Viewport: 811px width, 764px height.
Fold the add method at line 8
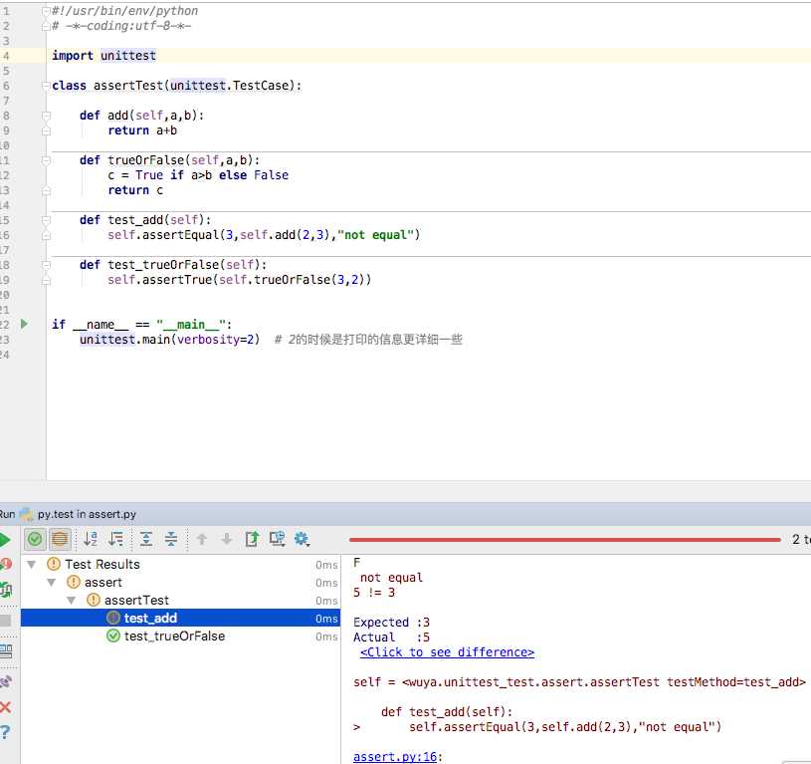tap(46, 116)
